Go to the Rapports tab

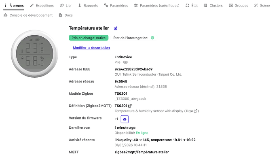(x=88, y=6)
